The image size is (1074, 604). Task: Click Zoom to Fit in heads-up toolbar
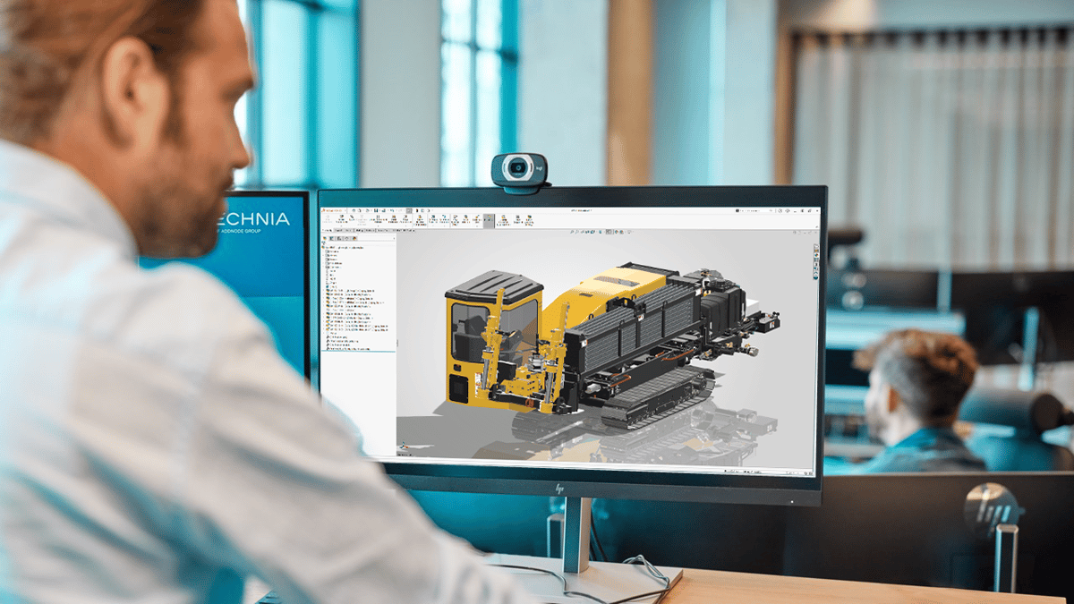(x=572, y=232)
